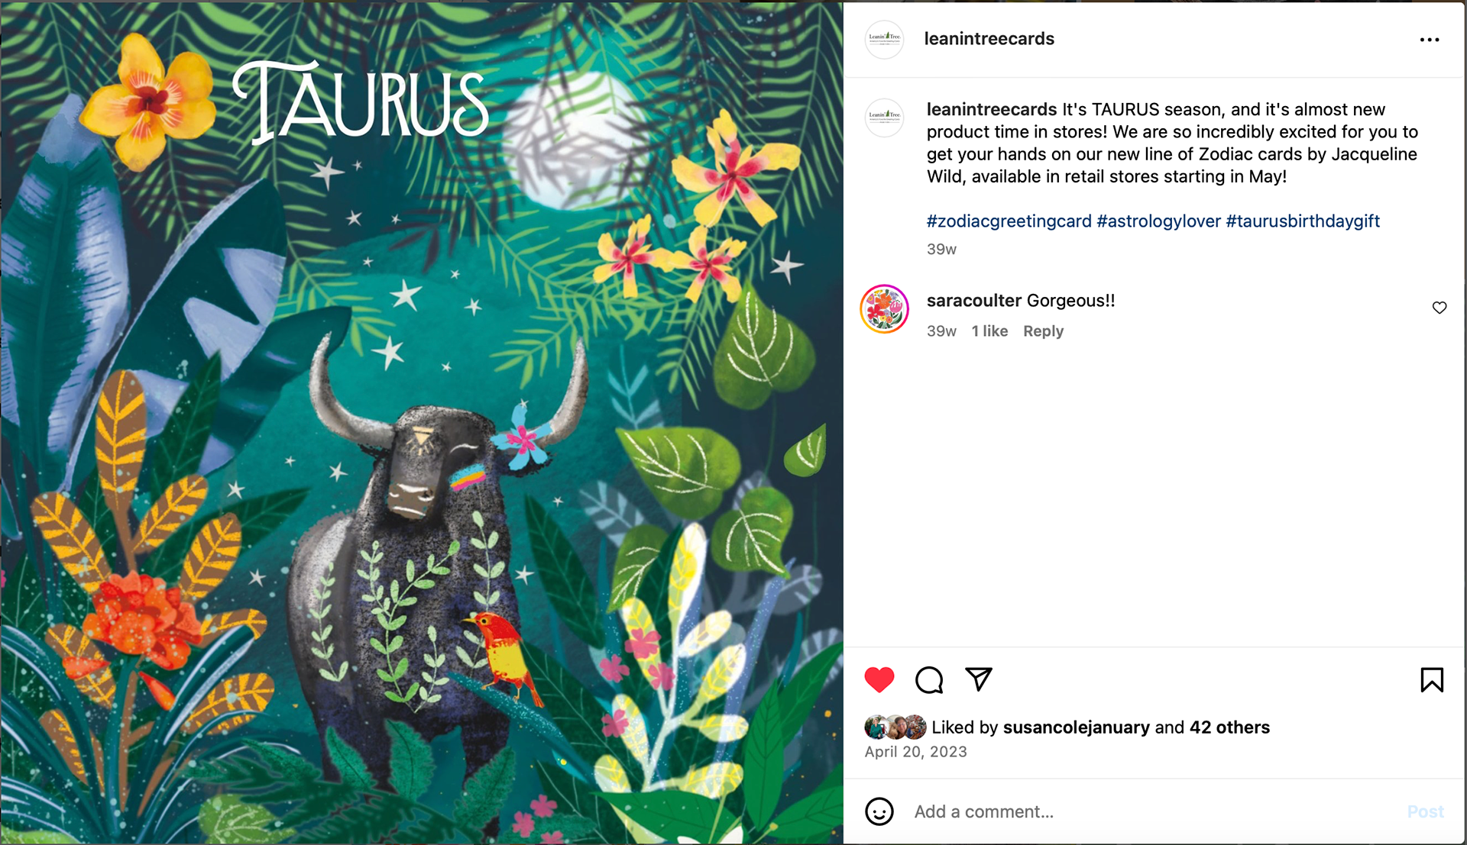This screenshot has width=1467, height=845.
Task: Reply to saracoulter's comment
Action: 1043,331
